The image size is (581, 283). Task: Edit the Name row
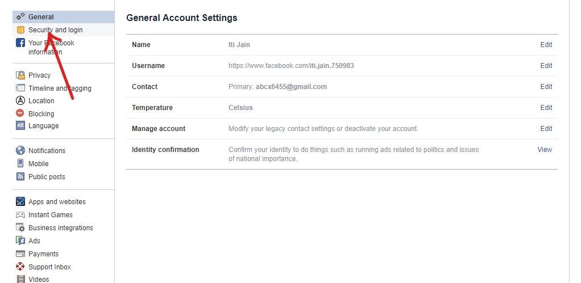pos(546,45)
